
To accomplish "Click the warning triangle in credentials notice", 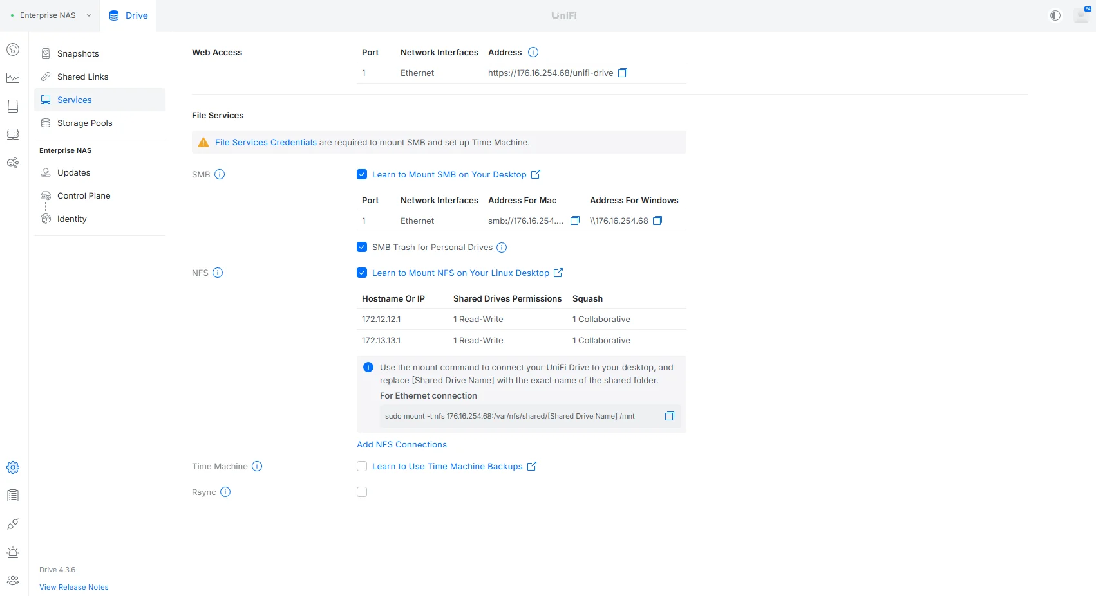I will [x=203, y=142].
